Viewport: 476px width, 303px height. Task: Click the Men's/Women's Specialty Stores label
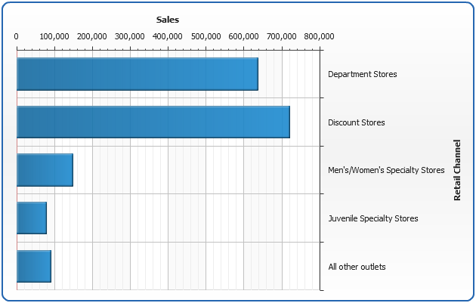[386, 170]
